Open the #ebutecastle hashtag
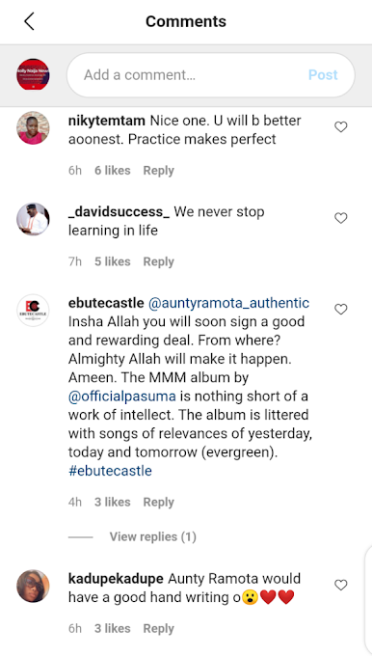The width and height of the screenshot is (372, 656). pyautogui.click(x=110, y=471)
